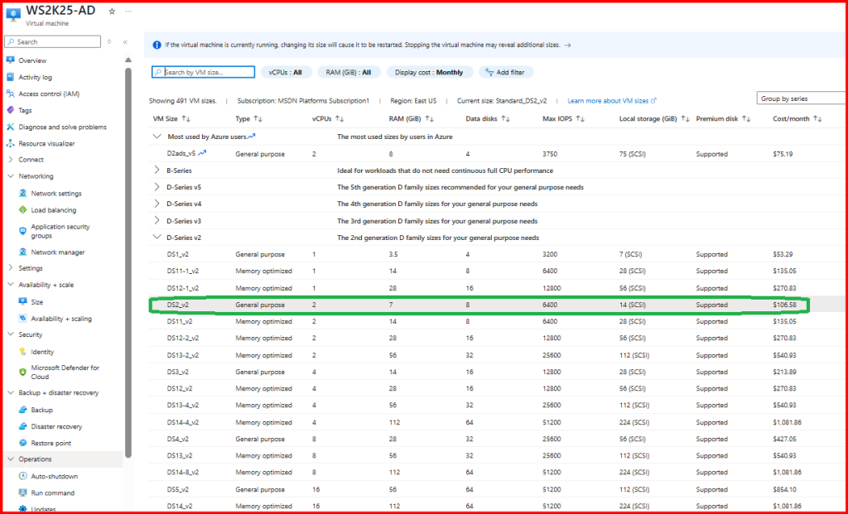Click the Disaster recovery icon
848x514 pixels.
(x=22, y=426)
